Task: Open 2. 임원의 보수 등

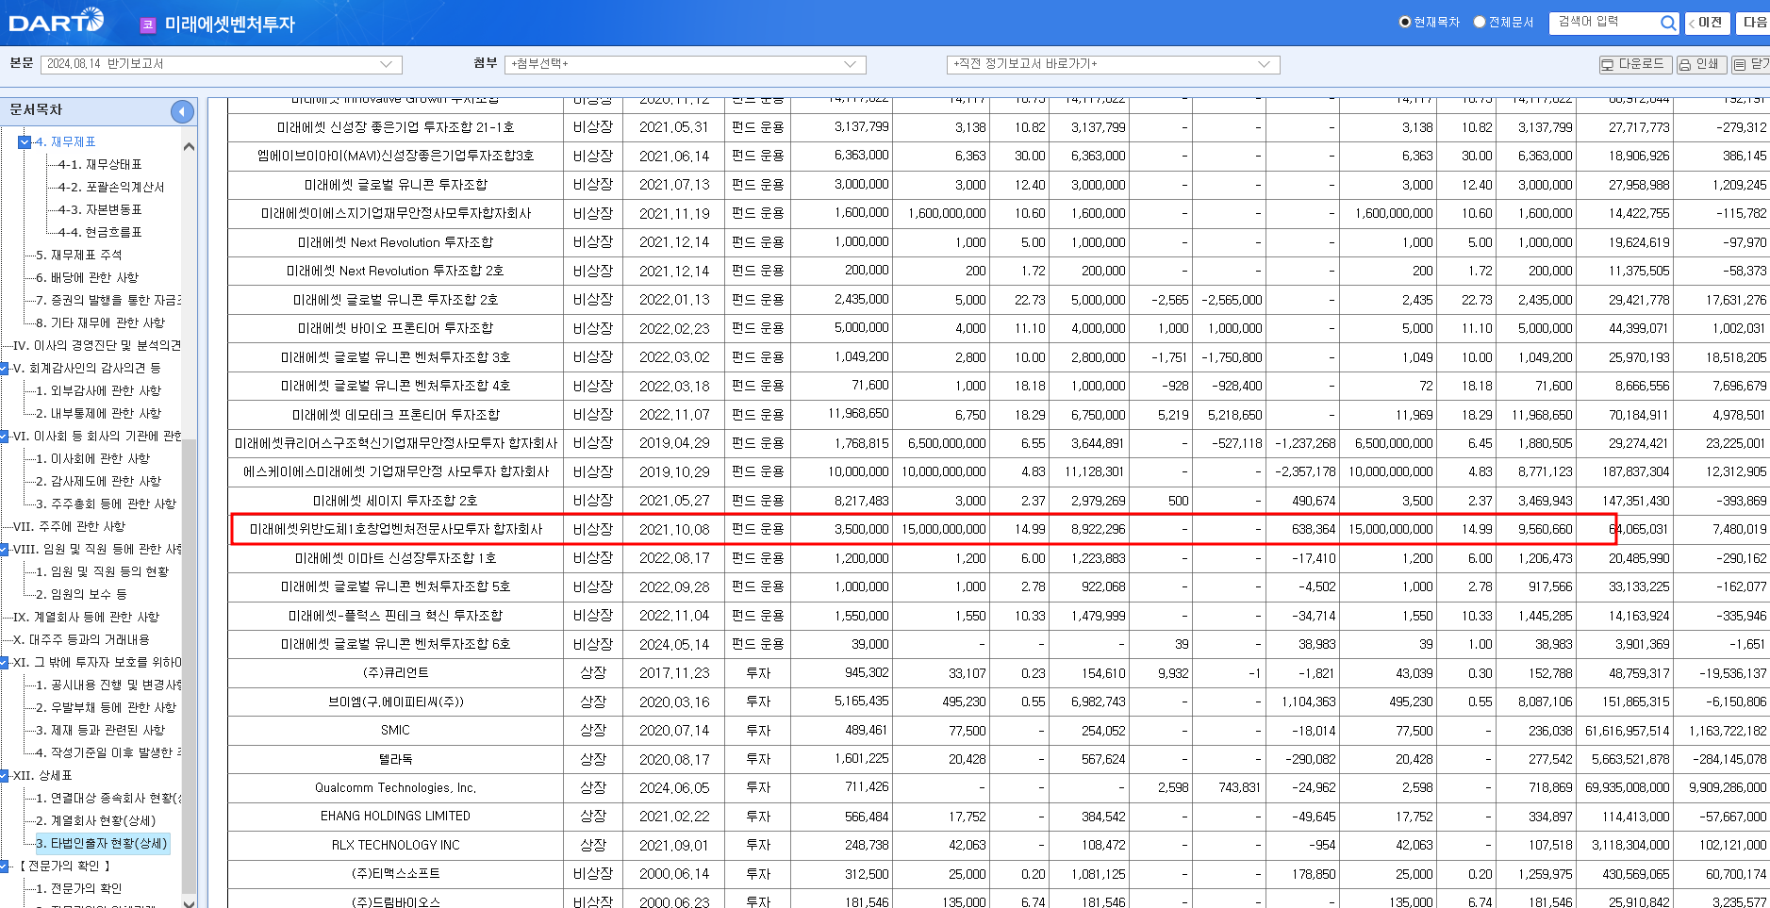Action: click(x=82, y=595)
